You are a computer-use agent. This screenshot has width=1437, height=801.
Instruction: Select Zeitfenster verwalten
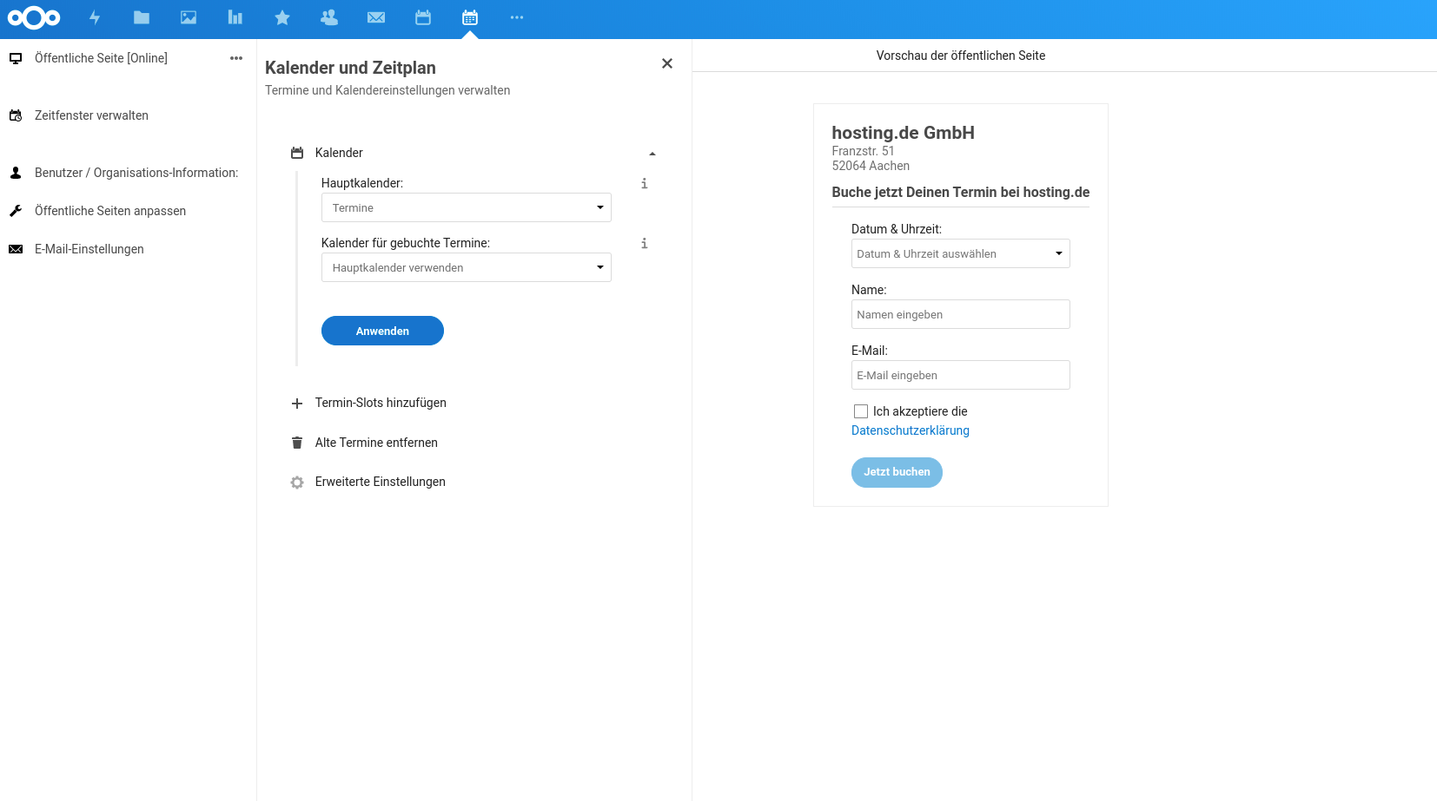tap(91, 115)
